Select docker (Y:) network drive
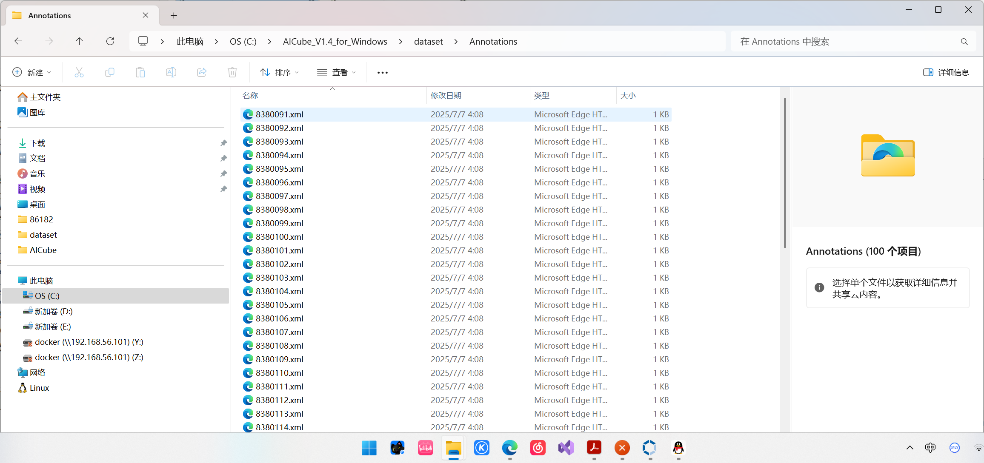This screenshot has height=463, width=984. 83,342
